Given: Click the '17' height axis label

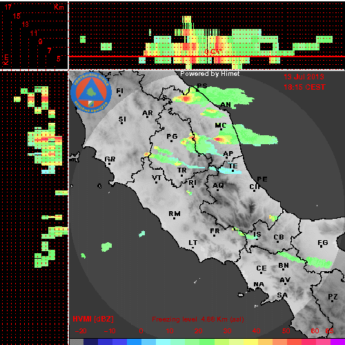Looking at the screenshot, I should (x=8, y=7).
